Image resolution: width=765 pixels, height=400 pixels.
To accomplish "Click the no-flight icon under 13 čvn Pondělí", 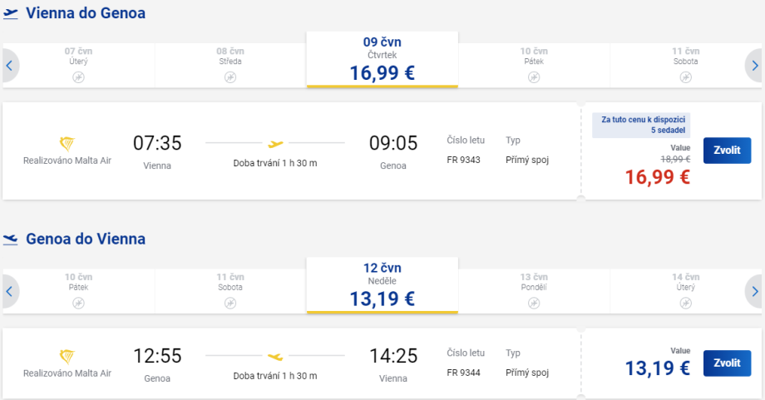I will tap(534, 303).
